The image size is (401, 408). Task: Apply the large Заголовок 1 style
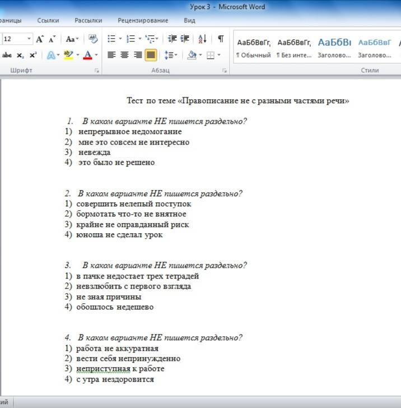334,48
